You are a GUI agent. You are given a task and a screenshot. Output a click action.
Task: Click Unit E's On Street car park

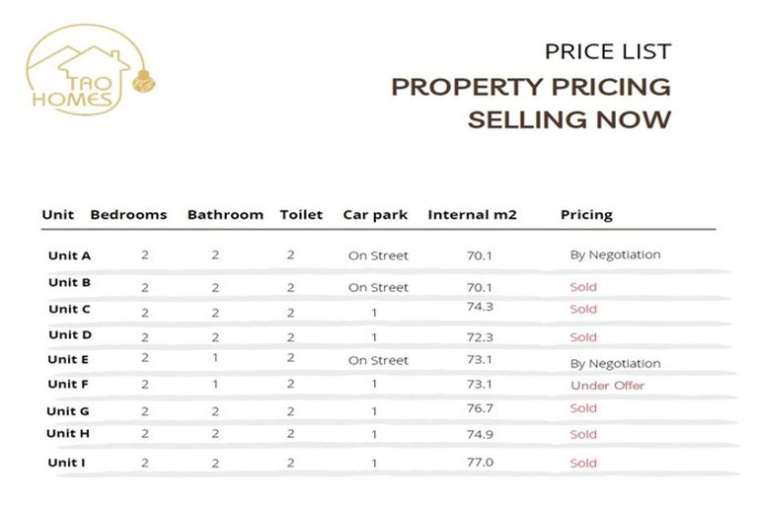[x=378, y=360]
